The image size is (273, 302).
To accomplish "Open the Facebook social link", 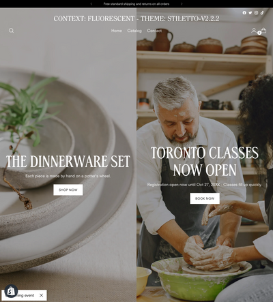I will coord(244,13).
